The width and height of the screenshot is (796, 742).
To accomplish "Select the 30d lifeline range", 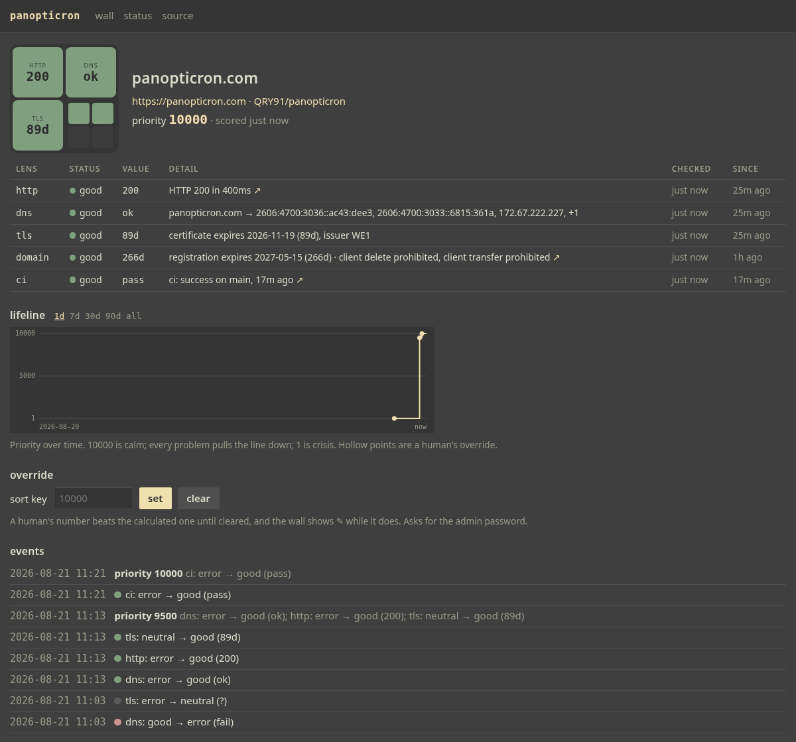I will pos(92,316).
